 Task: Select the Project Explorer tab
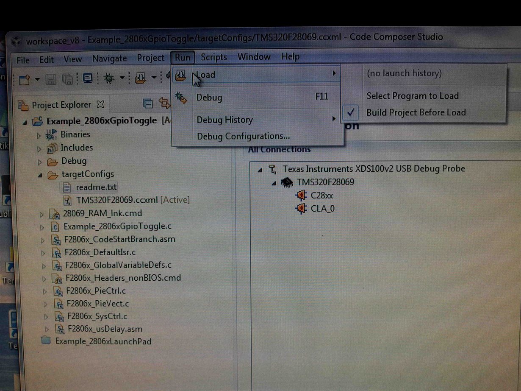click(x=61, y=105)
